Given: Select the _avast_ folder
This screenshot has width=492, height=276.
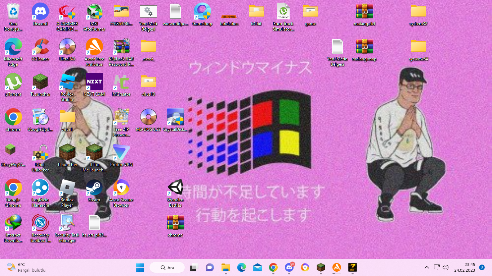Looking at the screenshot, I should [x=148, y=50].
